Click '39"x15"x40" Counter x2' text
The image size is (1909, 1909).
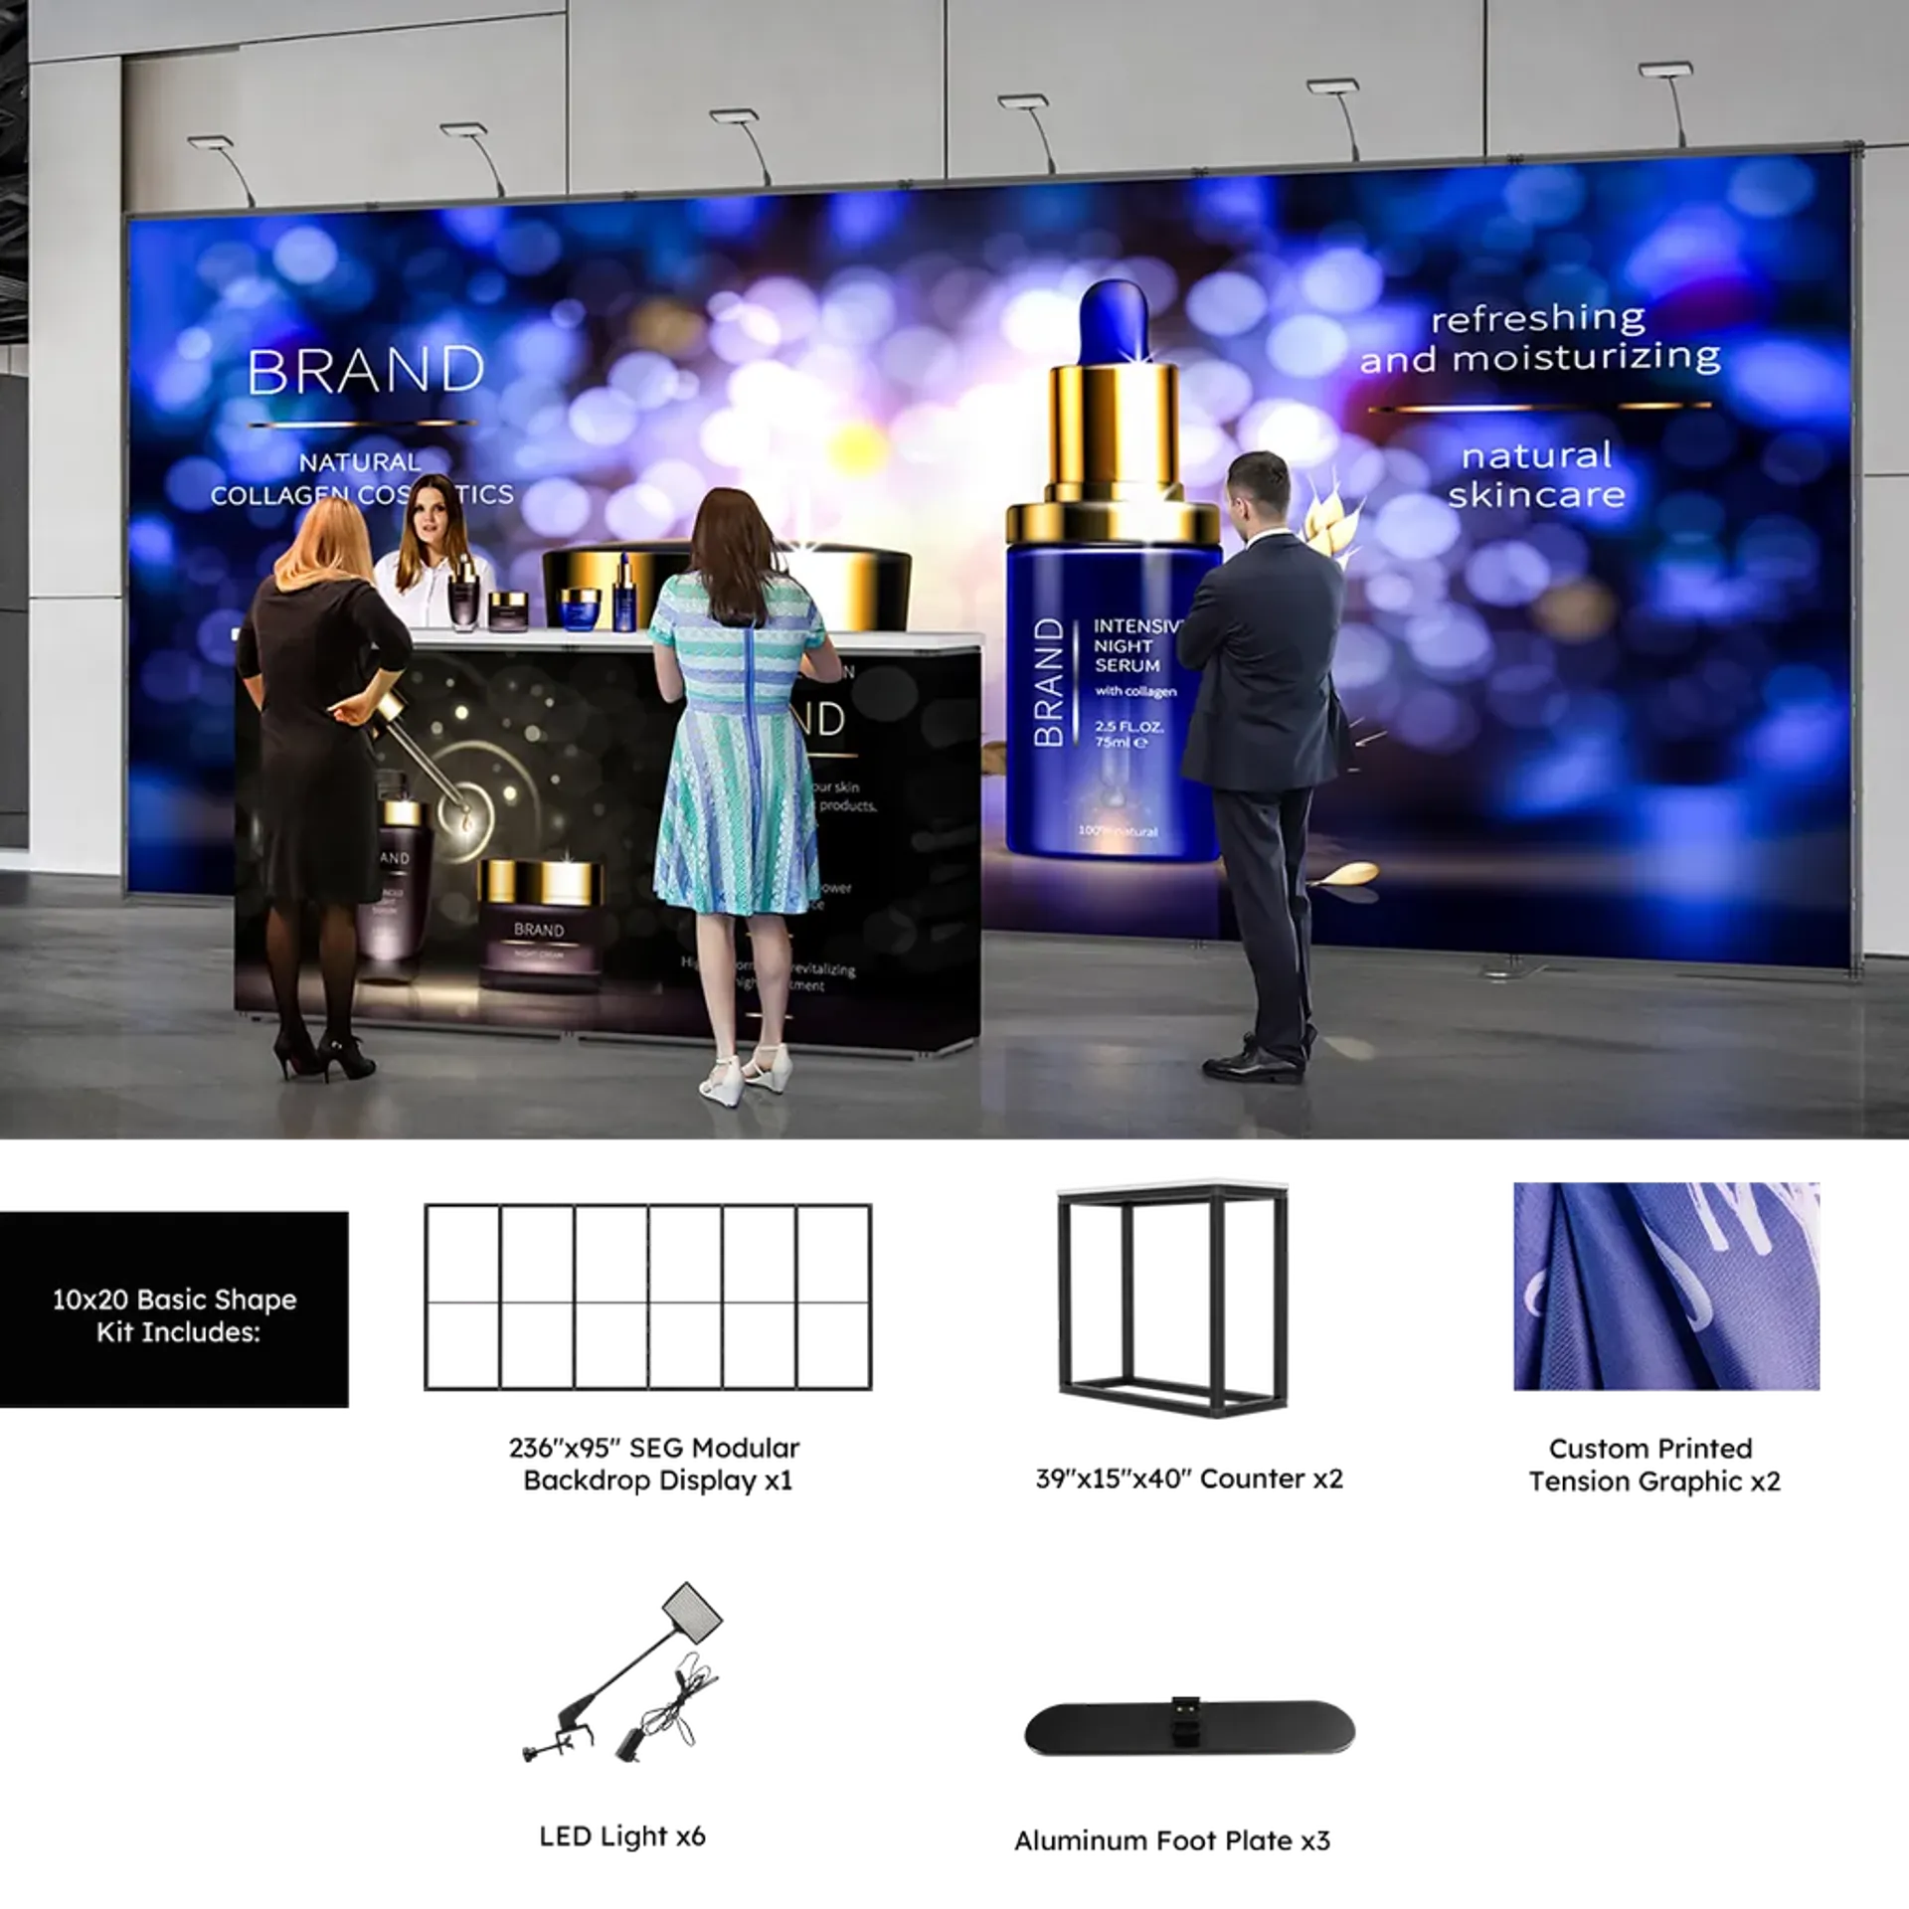1189,1478
